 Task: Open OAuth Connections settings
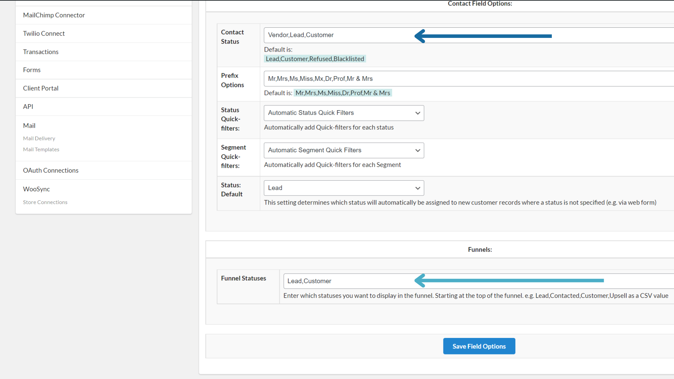click(x=51, y=170)
